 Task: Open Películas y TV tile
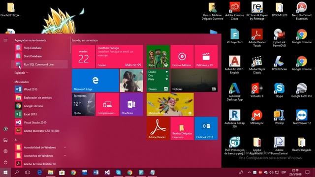(x=206, y=57)
